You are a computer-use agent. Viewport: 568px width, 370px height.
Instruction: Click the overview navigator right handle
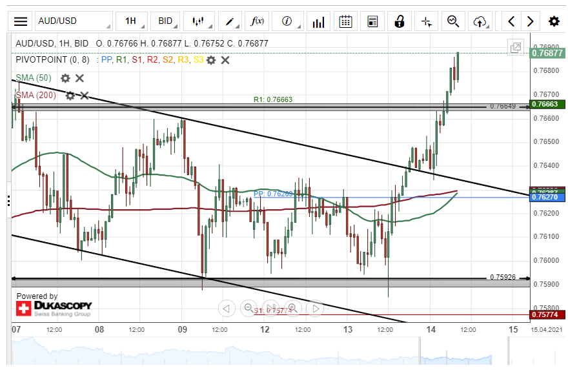click(508, 351)
